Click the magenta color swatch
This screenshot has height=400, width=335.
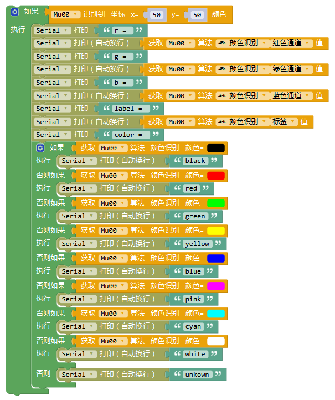[x=216, y=286]
